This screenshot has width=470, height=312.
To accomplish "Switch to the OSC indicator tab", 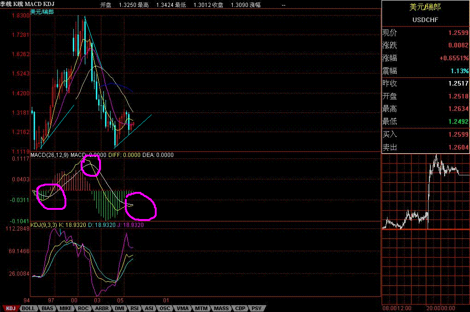I will [x=165, y=308].
